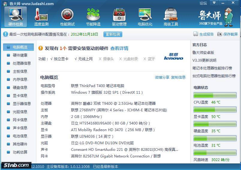The height and width of the screenshot is (170, 241).
Task: Click the 保存截屏 camera icon
Action: (x=220, y=34)
